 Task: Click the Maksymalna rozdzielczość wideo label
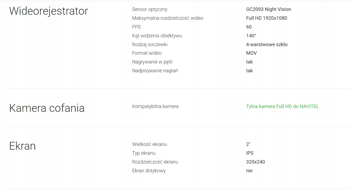point(167,18)
